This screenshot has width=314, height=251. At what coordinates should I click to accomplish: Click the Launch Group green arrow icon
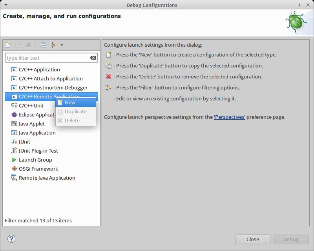coord(14,160)
